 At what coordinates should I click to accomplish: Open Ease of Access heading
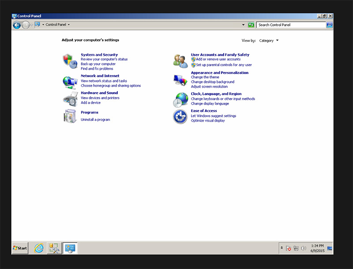(204, 111)
